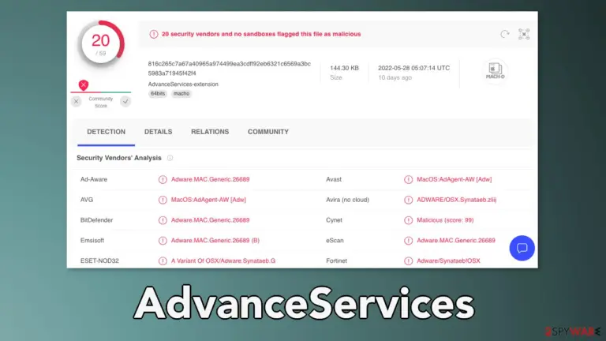Click the warning icon in Fortinet row
The width and height of the screenshot is (606, 341).
409,261
